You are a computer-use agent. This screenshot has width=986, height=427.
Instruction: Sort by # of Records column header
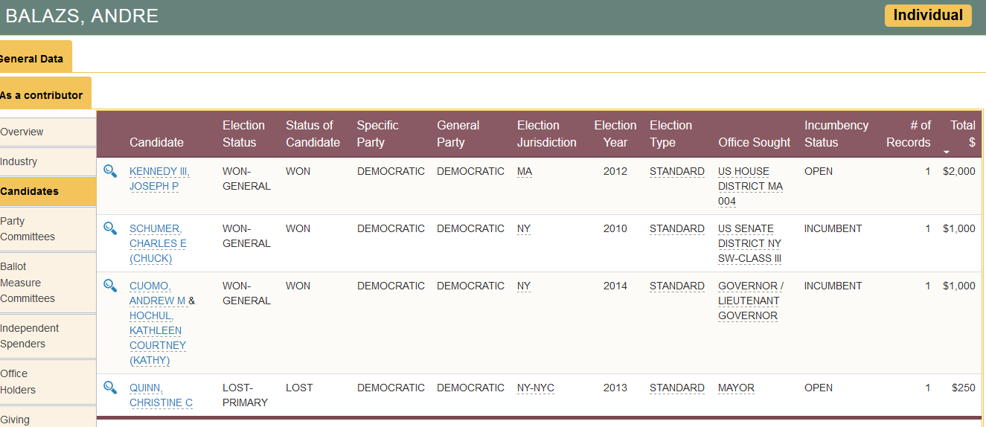pyautogui.click(x=909, y=134)
